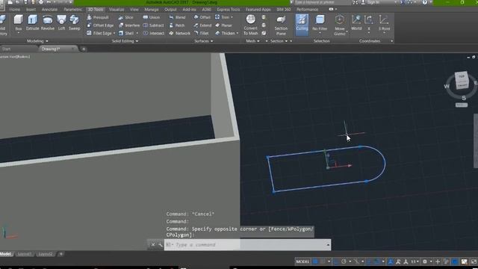Select the surface Patch tool
The height and width of the screenshot is (269, 478).
tap(177, 25)
